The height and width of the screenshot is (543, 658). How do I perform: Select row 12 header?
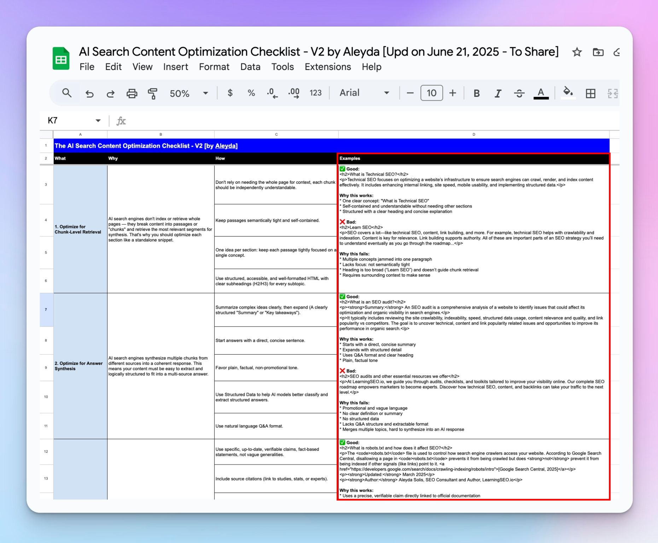(46, 452)
